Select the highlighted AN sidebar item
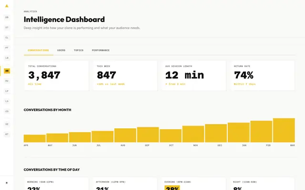305x190 pixels. point(7,71)
